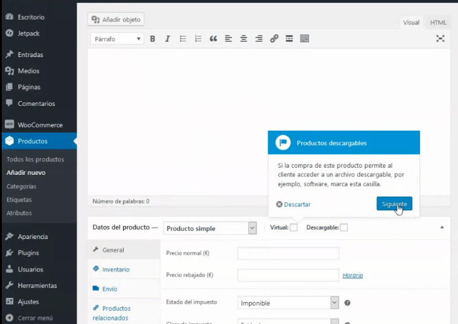Insert the Read More tag
Image resolution: width=458 pixels, height=324 pixels.
289,39
